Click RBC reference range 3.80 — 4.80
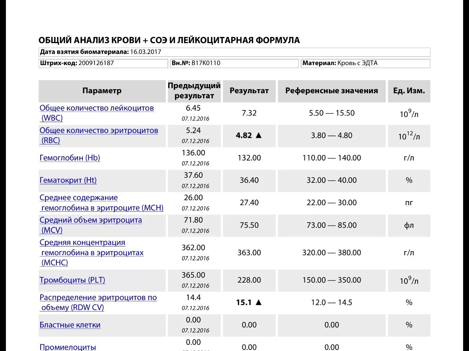The image size is (469, 351). 332,135
